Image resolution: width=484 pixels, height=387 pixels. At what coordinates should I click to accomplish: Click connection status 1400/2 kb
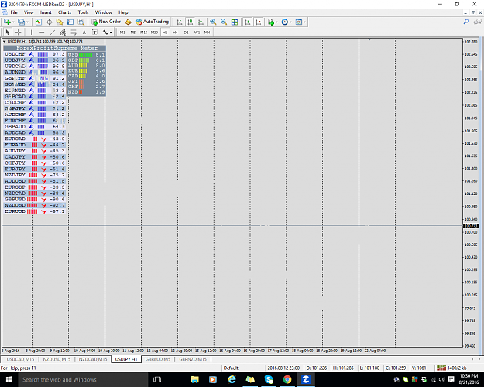(x=451, y=368)
